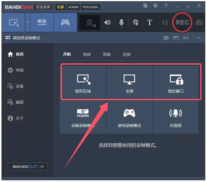Take a screenshot with camera icon
The image size is (207, 182).
click(199, 23)
